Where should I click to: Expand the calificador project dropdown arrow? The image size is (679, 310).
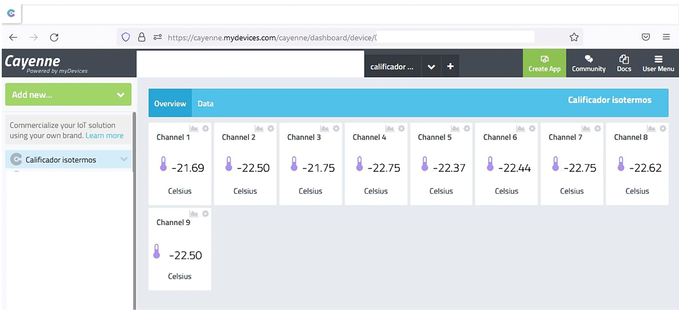coord(431,66)
